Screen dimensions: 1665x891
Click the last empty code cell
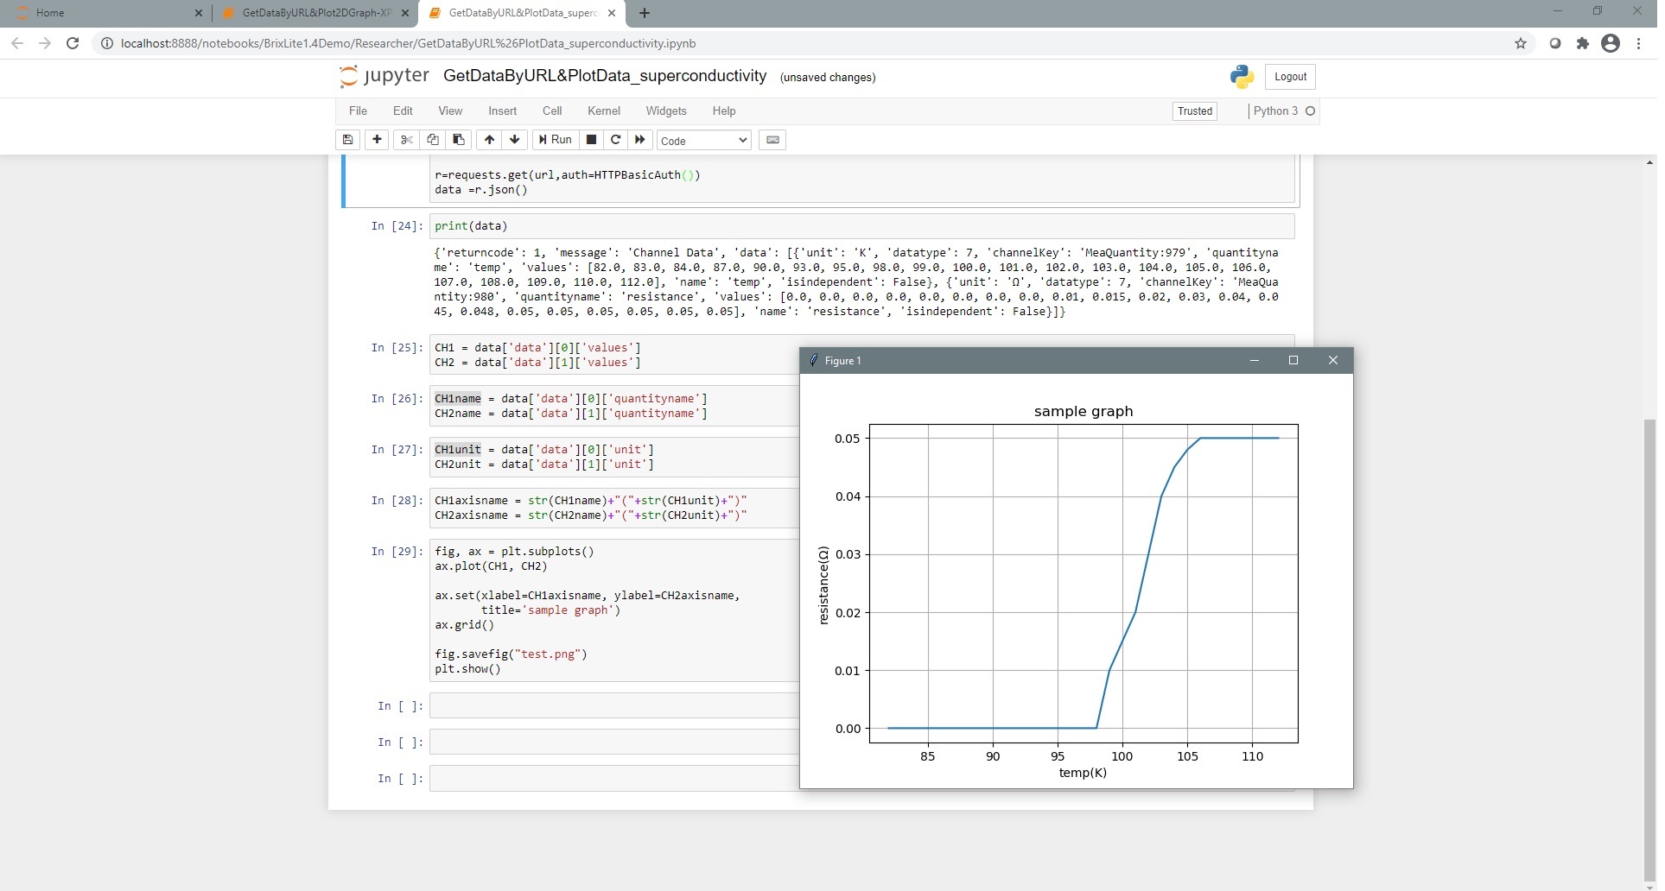613,778
